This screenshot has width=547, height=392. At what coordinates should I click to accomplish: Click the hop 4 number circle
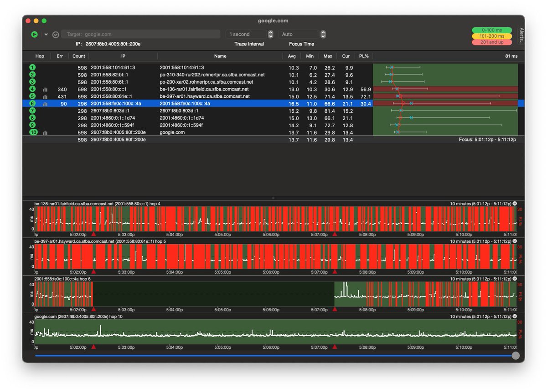click(x=32, y=89)
